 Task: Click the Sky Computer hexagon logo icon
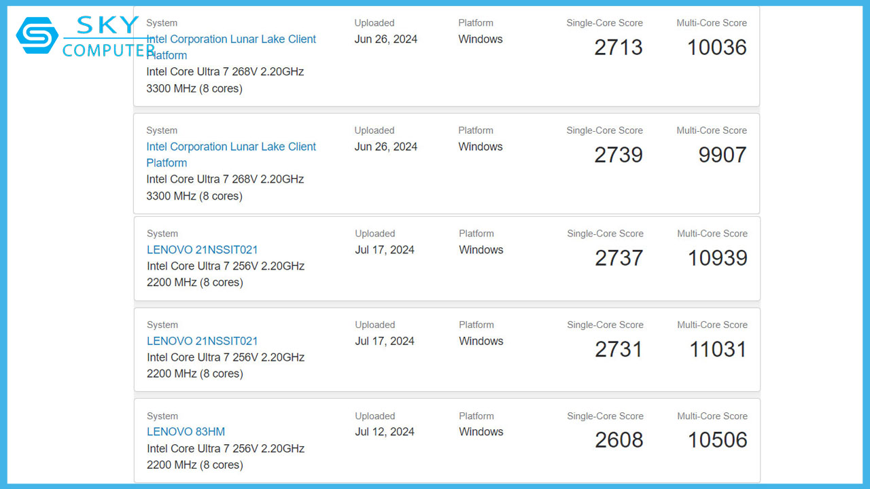point(37,35)
